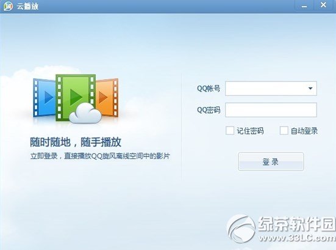
Task: Click the 云播放 title text
Action: coord(27,6)
